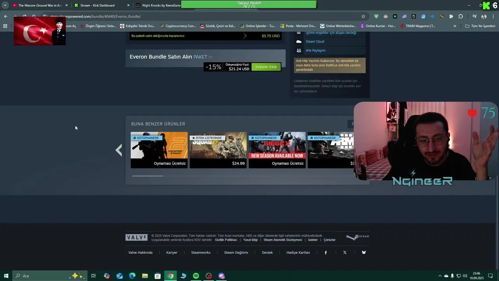Select the Counter-Strike 2 game thumbnail
499x281 pixels.
(x=159, y=145)
